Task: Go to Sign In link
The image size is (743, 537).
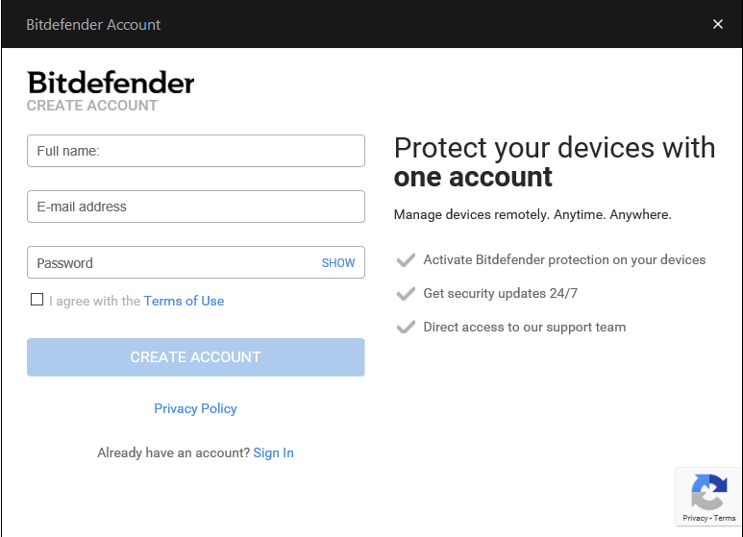Action: [x=273, y=452]
